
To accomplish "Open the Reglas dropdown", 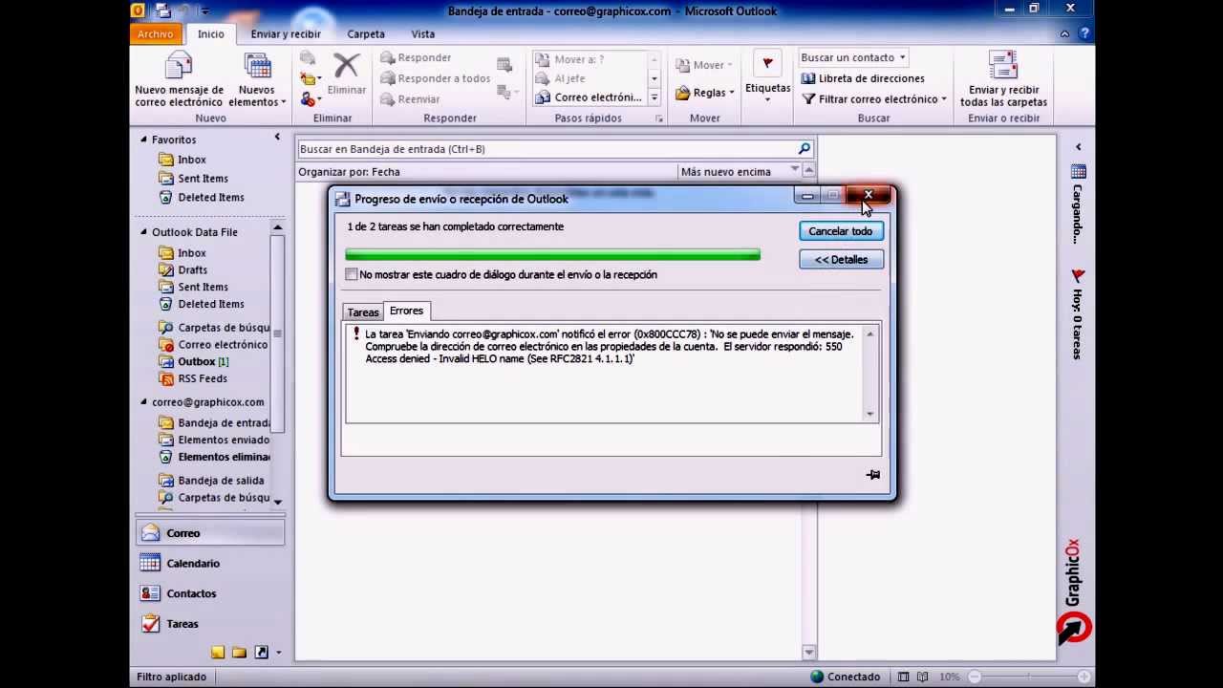I will pyautogui.click(x=705, y=93).
